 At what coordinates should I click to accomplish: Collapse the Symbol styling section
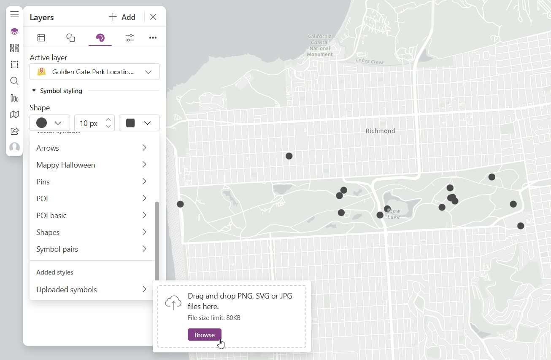34,91
